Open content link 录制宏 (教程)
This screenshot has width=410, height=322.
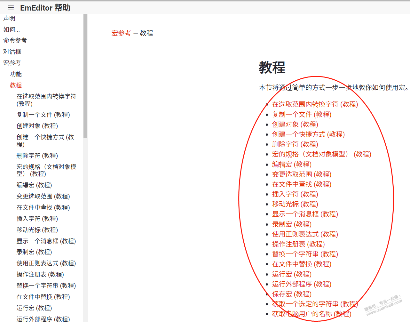coord(292,224)
